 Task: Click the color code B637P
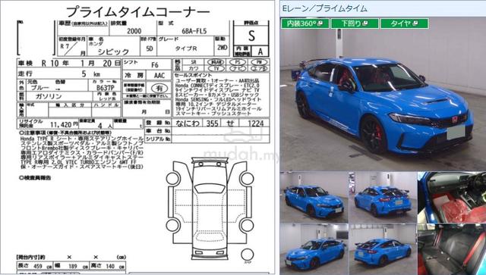pos(106,88)
